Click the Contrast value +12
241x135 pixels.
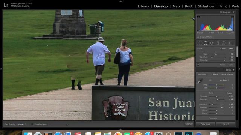point(231,99)
